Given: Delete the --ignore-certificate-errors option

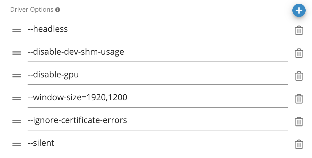Looking at the screenshot, I should pos(299,122).
